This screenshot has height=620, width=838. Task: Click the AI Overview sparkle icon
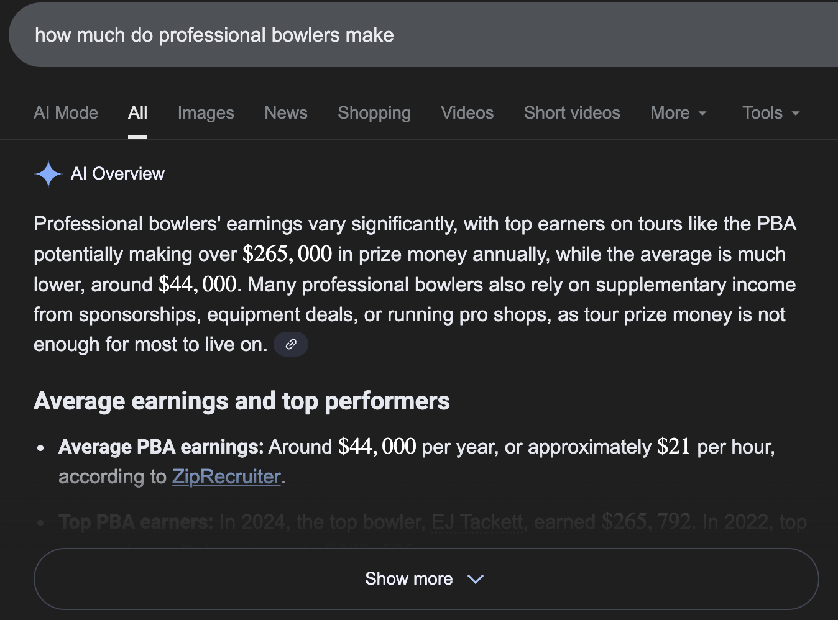point(48,174)
